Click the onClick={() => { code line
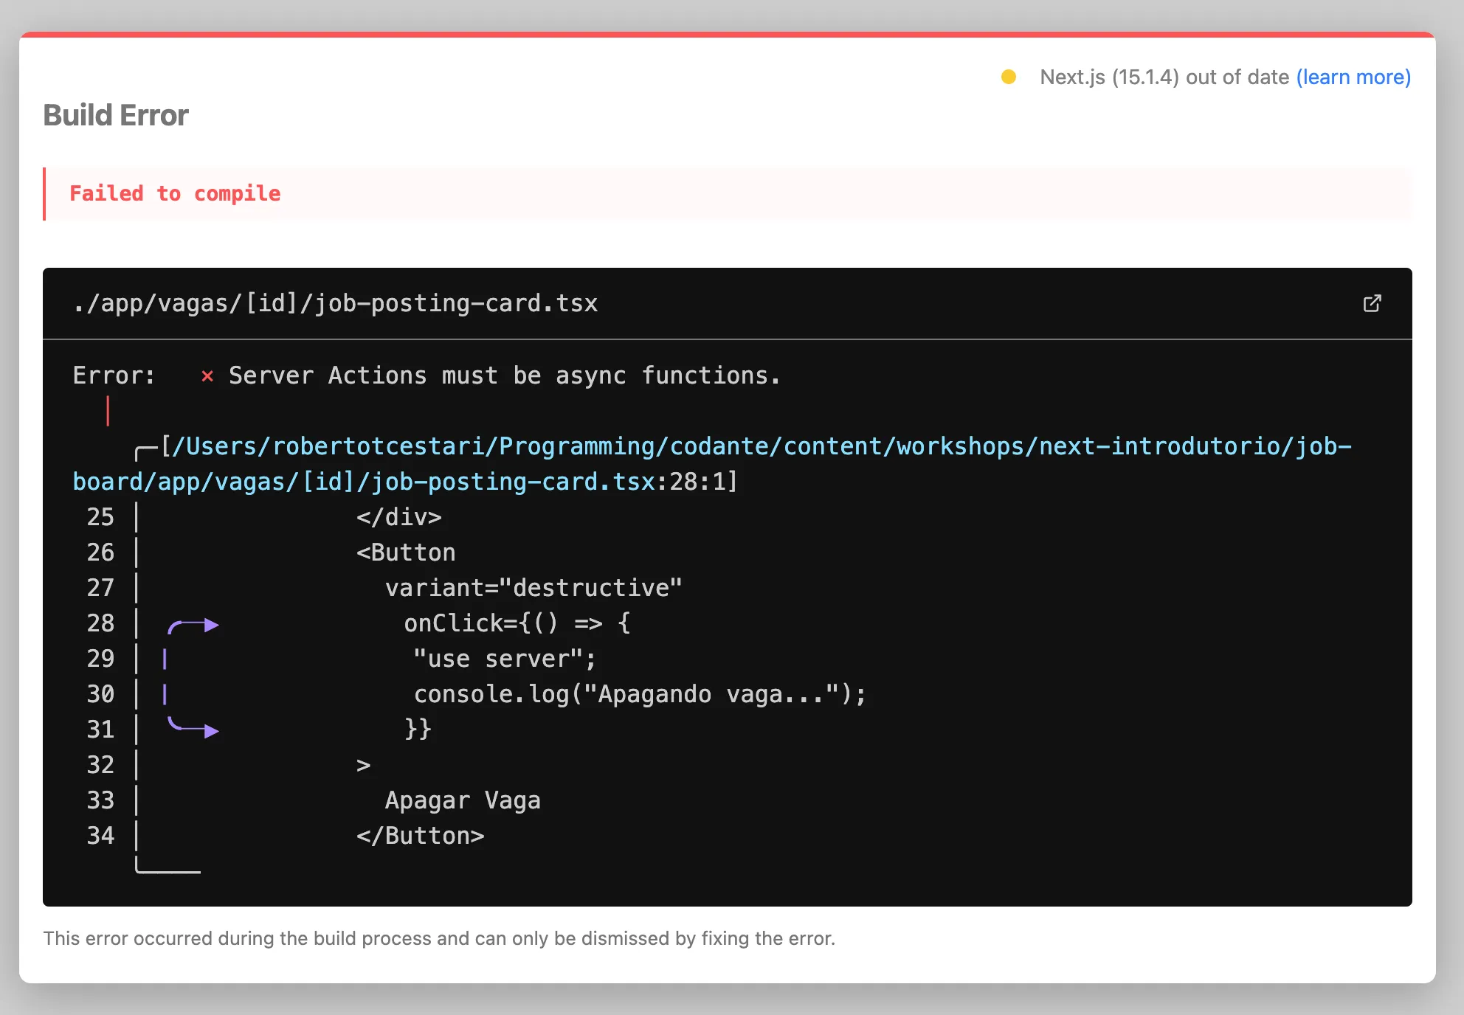1464x1015 pixels. pyautogui.click(x=517, y=623)
